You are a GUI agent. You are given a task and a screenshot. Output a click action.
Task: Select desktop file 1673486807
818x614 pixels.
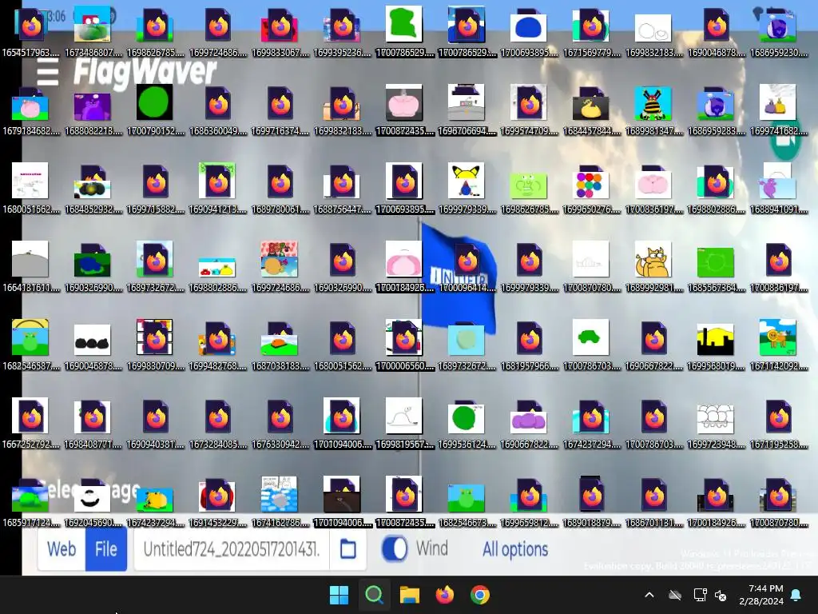(93, 31)
